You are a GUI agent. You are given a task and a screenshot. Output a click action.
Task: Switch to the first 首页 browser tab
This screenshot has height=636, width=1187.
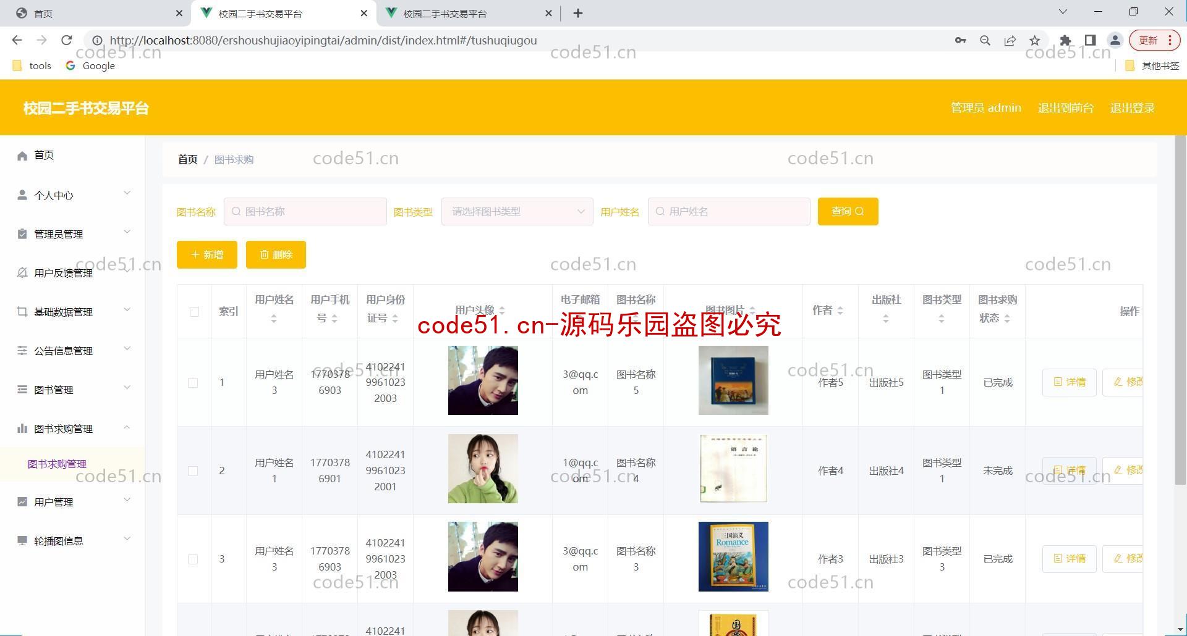point(96,13)
